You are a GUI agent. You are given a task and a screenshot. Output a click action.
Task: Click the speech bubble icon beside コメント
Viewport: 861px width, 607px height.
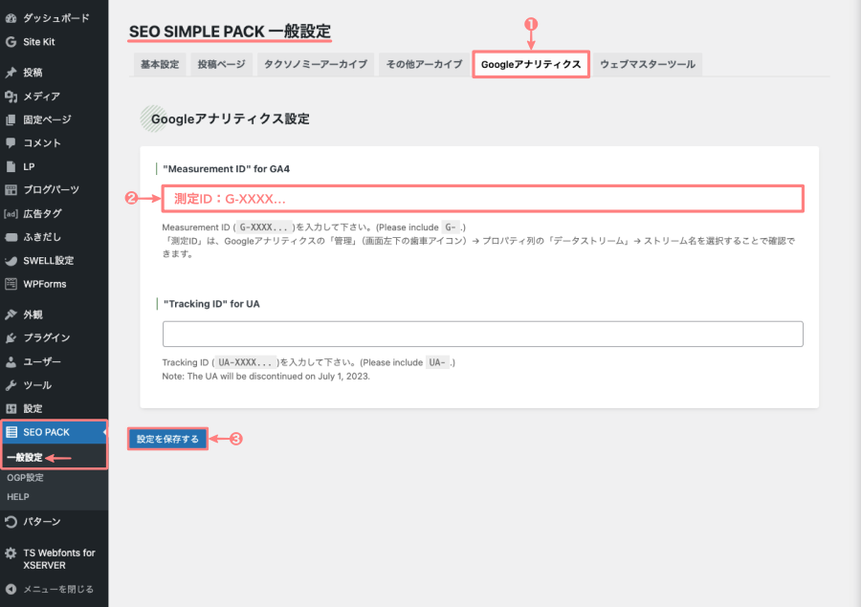pyautogui.click(x=11, y=143)
